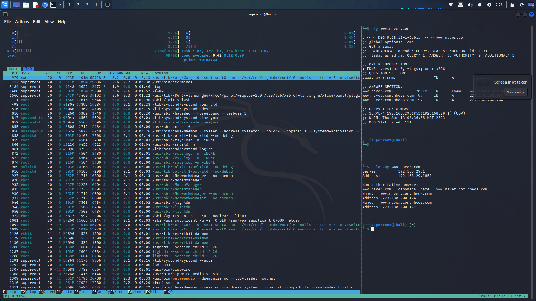
Task: Lock the screen using the padlock icon
Action: pyautogui.click(x=512, y=5)
